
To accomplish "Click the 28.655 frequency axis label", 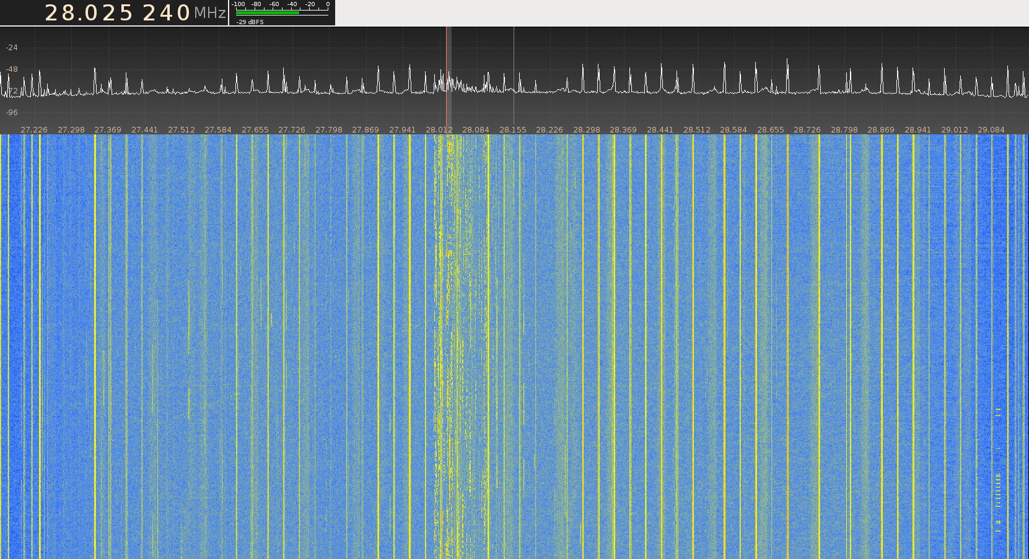I will click(x=771, y=130).
